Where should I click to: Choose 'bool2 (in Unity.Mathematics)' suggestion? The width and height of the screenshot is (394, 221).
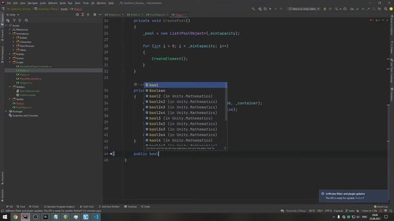point(185,96)
